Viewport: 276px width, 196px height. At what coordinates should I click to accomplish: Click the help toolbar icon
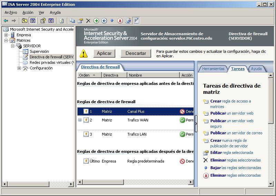point(43,21)
